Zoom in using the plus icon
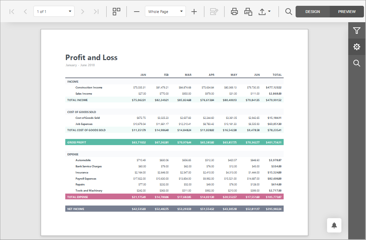Viewport: 366px width, 240px height. [x=194, y=11]
